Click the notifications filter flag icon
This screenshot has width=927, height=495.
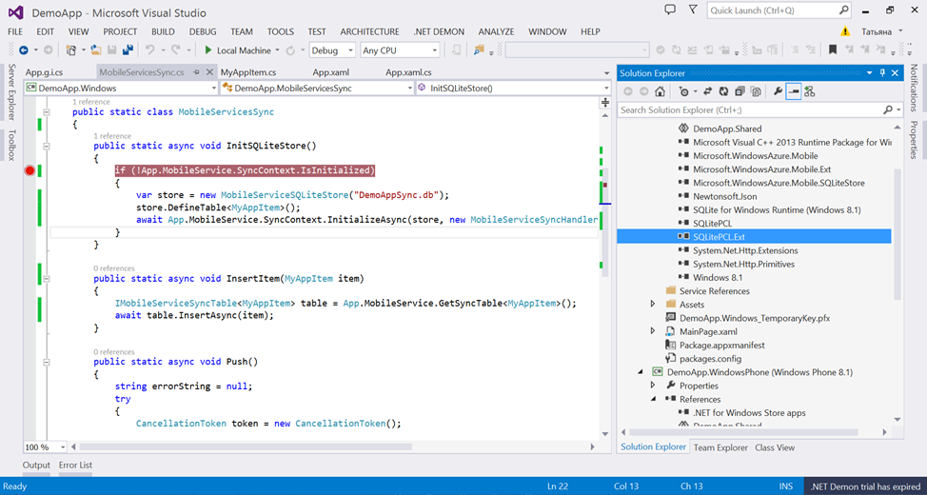tap(692, 10)
